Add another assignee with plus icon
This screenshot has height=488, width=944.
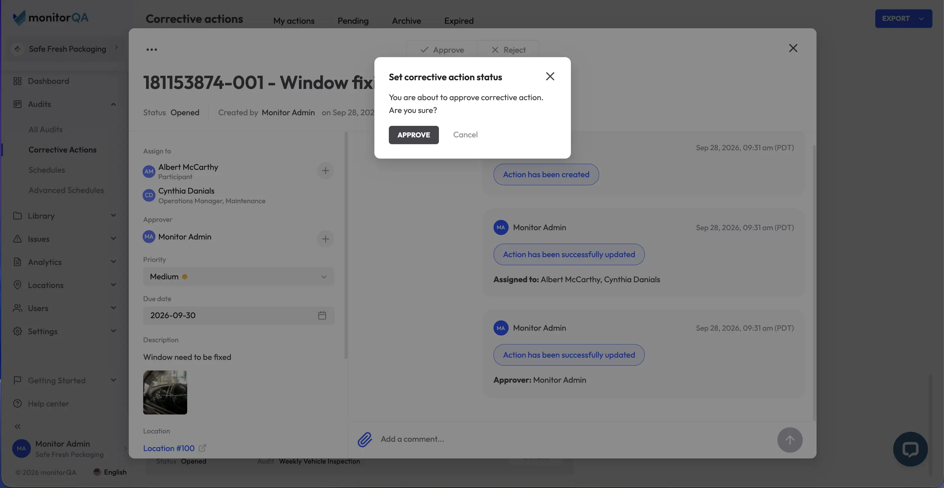325,171
